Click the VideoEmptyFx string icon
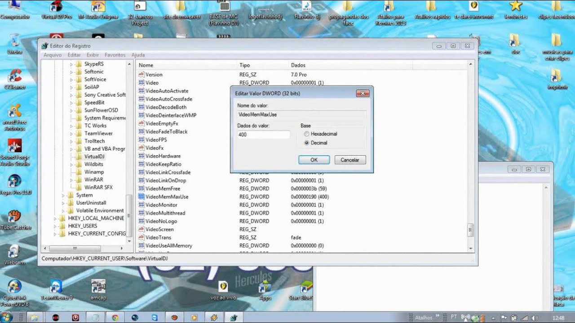Viewport: 575px width, 323px height. 141,123
